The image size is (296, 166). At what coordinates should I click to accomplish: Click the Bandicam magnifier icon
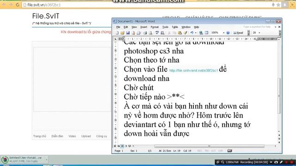[222, 162]
